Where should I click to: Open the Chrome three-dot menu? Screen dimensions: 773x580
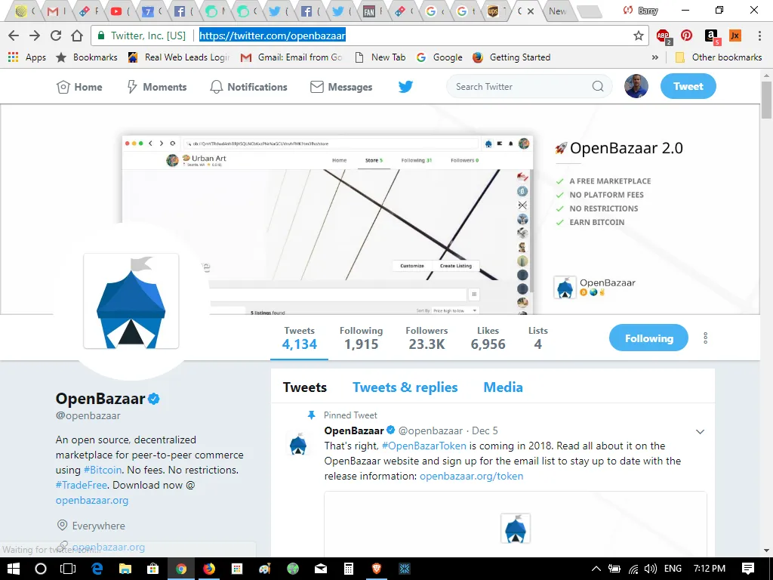click(x=759, y=35)
